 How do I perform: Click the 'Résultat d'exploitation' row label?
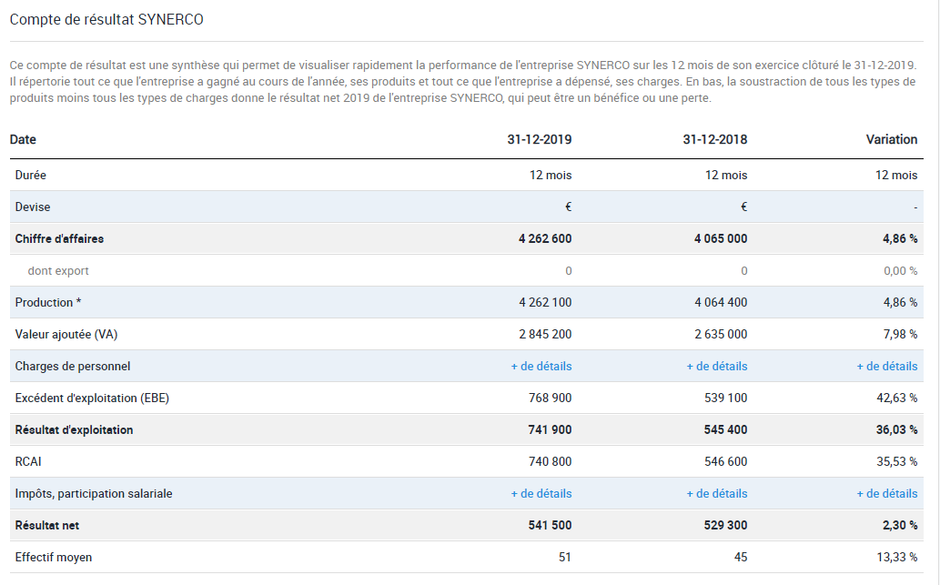75,429
